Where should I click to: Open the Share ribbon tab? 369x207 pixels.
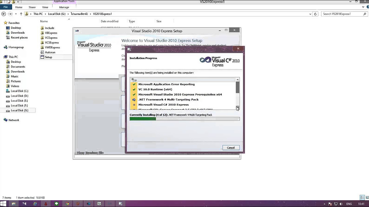coord(32,7)
